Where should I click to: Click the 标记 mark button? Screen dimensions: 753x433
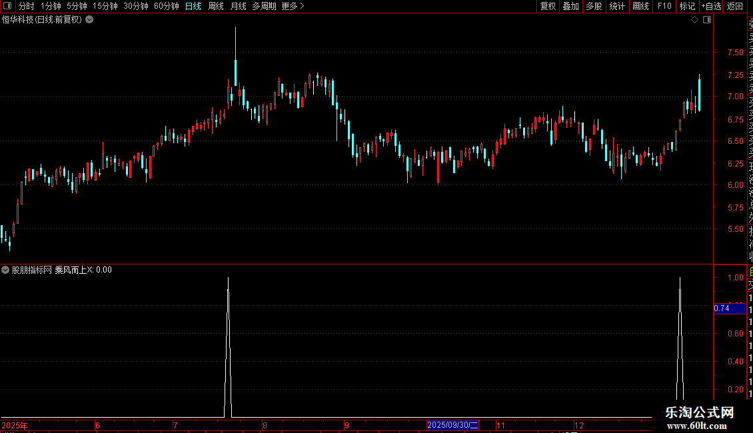687,6
